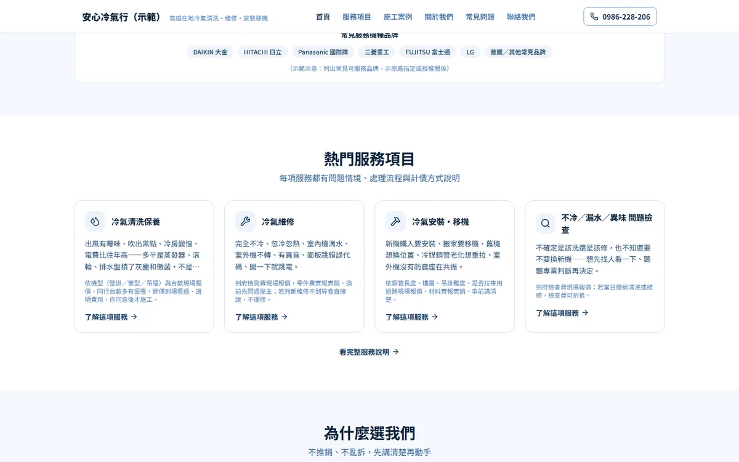Click the 安心冷氣行（示範）site logo
Viewport: 739px width, 462px height.
tap(122, 17)
